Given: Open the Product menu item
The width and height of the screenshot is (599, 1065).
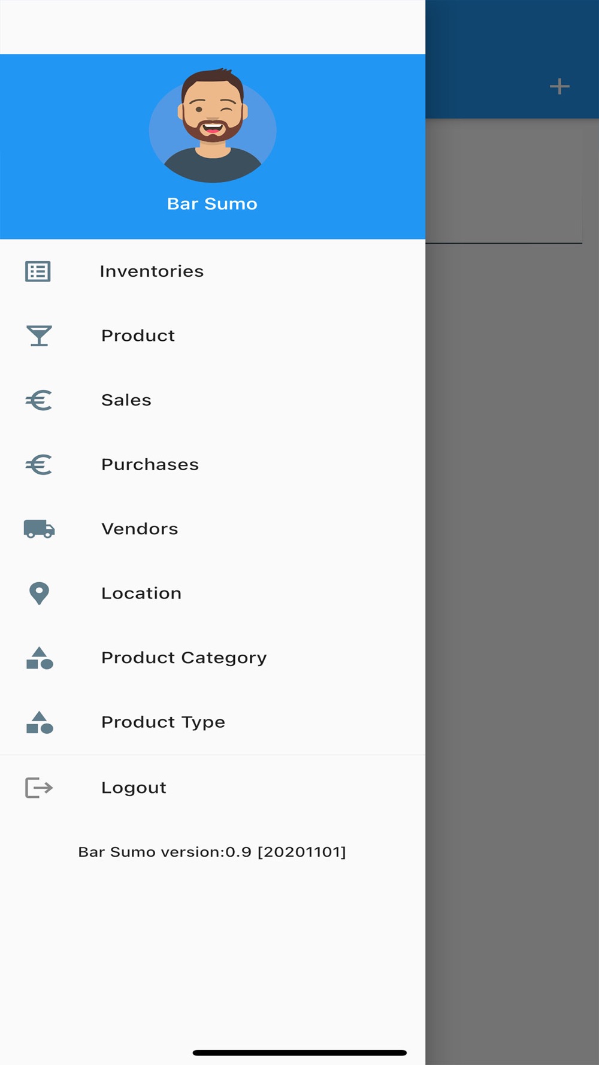Looking at the screenshot, I should pos(138,336).
